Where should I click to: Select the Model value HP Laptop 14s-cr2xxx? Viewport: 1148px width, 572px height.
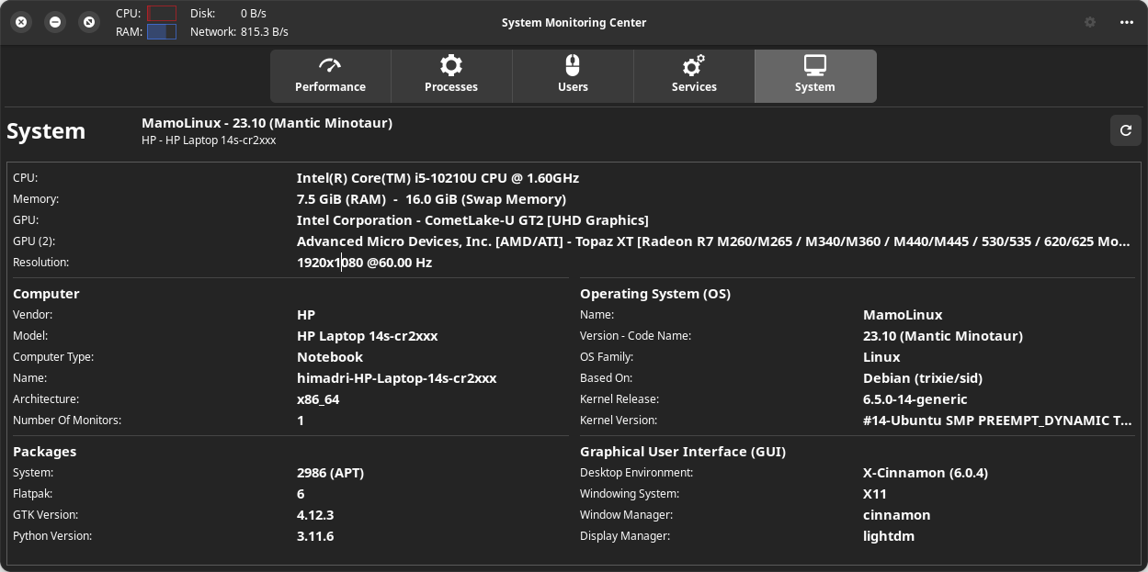[367, 336]
